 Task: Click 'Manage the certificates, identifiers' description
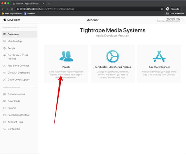point(112,75)
